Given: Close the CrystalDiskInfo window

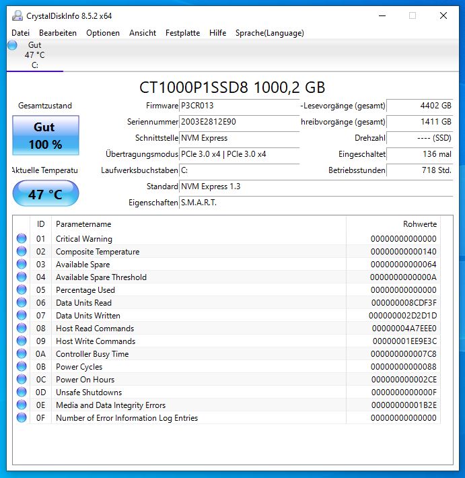Looking at the screenshot, I should pyautogui.click(x=443, y=15).
